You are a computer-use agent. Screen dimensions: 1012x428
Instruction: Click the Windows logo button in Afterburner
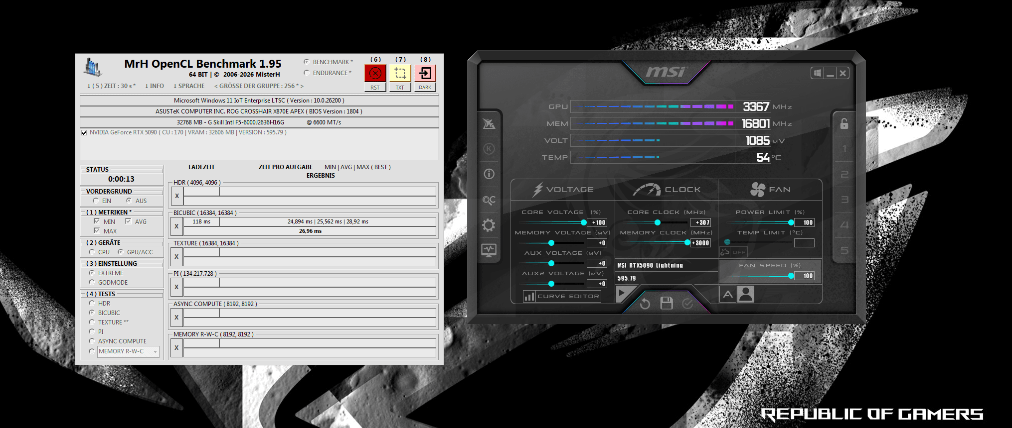coord(818,73)
